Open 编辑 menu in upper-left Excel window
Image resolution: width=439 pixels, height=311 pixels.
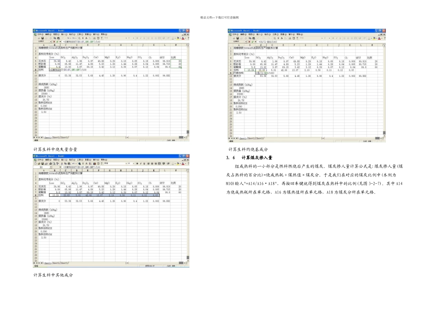click(48, 34)
